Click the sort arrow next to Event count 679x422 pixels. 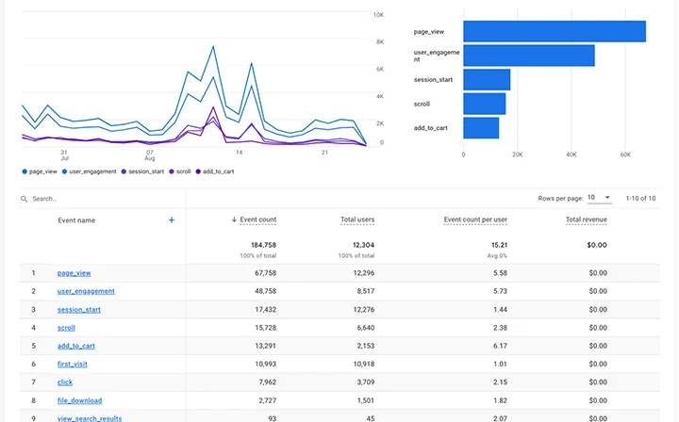234,219
